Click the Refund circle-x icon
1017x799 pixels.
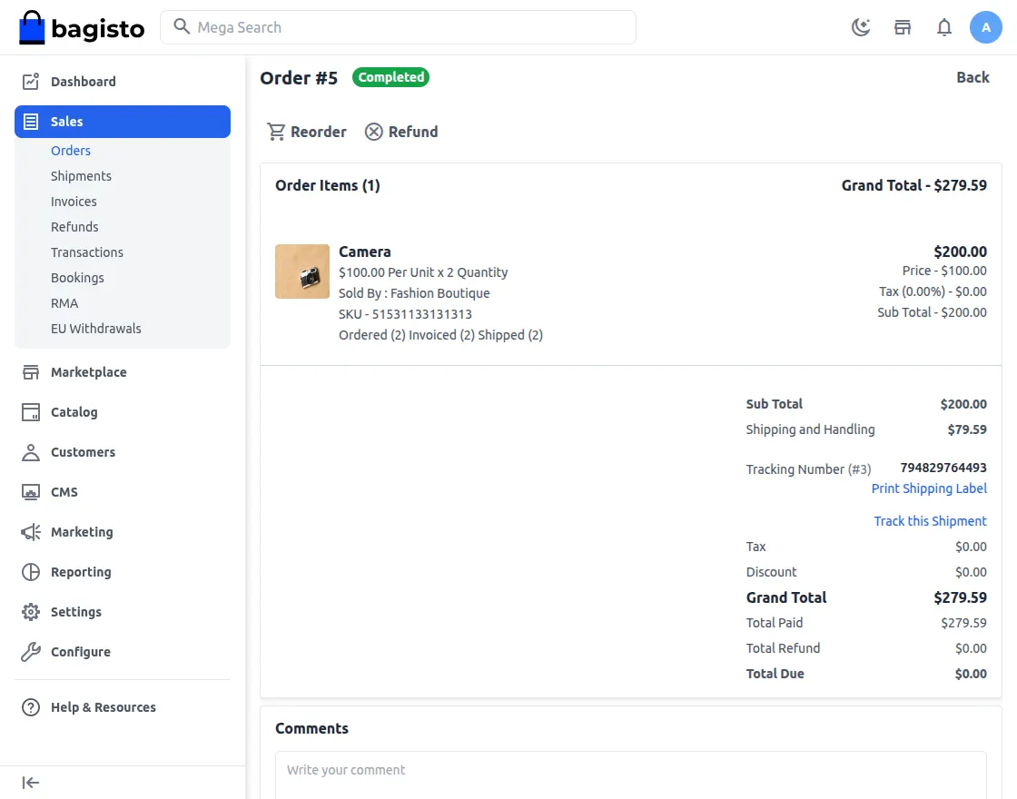373,132
